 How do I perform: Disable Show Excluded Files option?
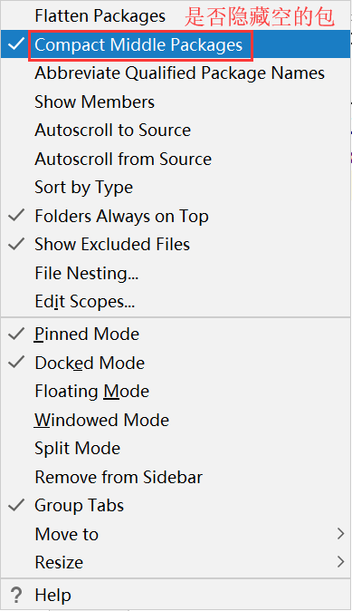(x=175, y=245)
